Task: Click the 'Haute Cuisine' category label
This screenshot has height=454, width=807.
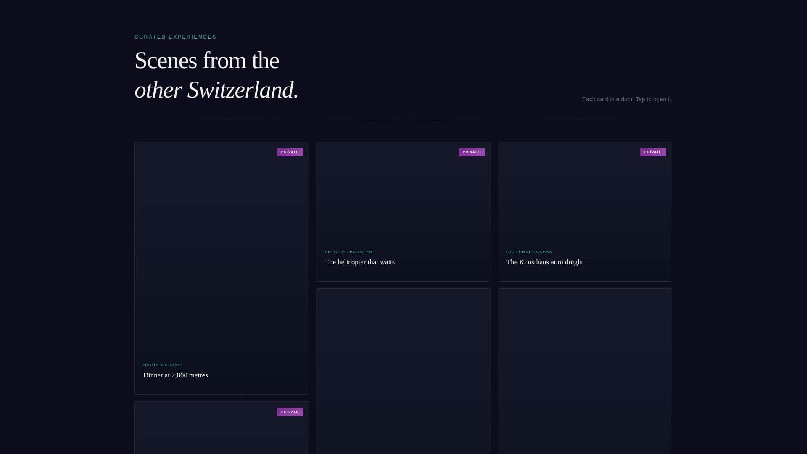Action: click(162, 365)
